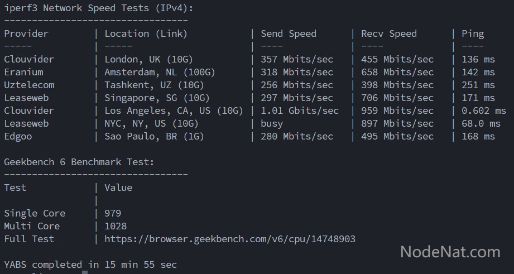Click the 'Recv Speed' column header
Viewport: 514px width, 274px height.
388,33
